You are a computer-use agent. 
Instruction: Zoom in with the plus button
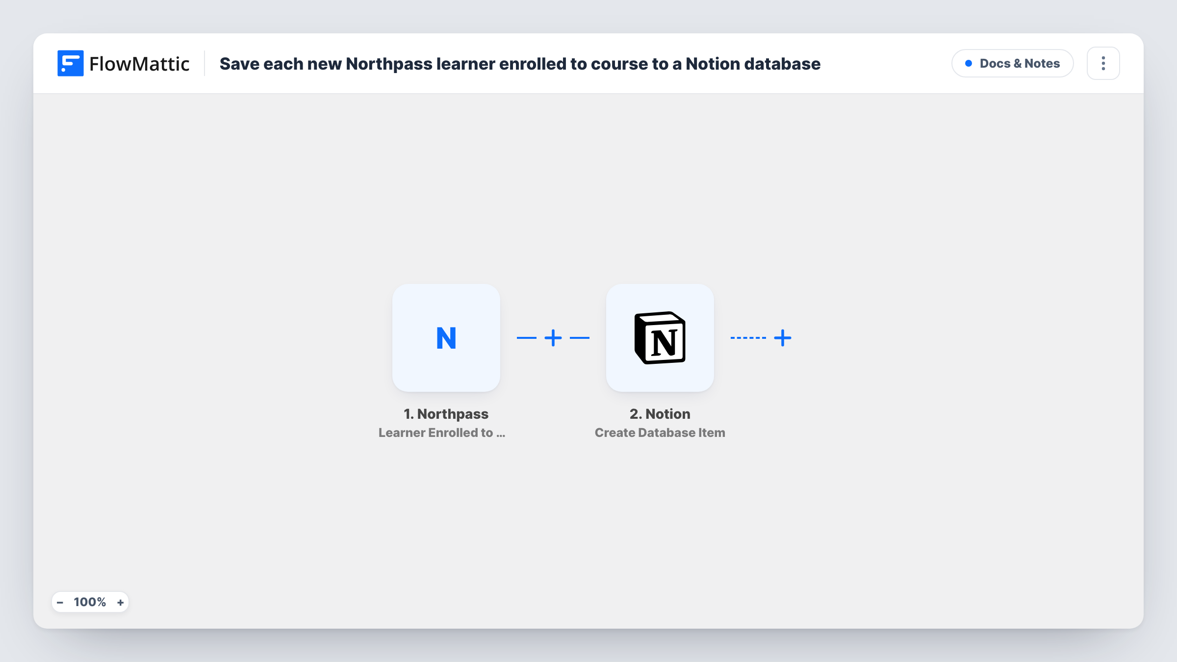[121, 603]
